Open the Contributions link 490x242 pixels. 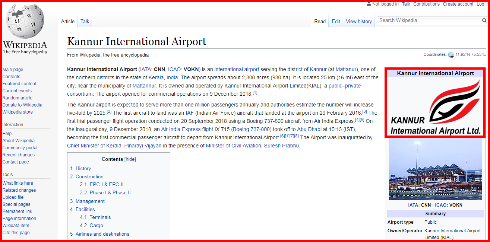(x=427, y=4)
